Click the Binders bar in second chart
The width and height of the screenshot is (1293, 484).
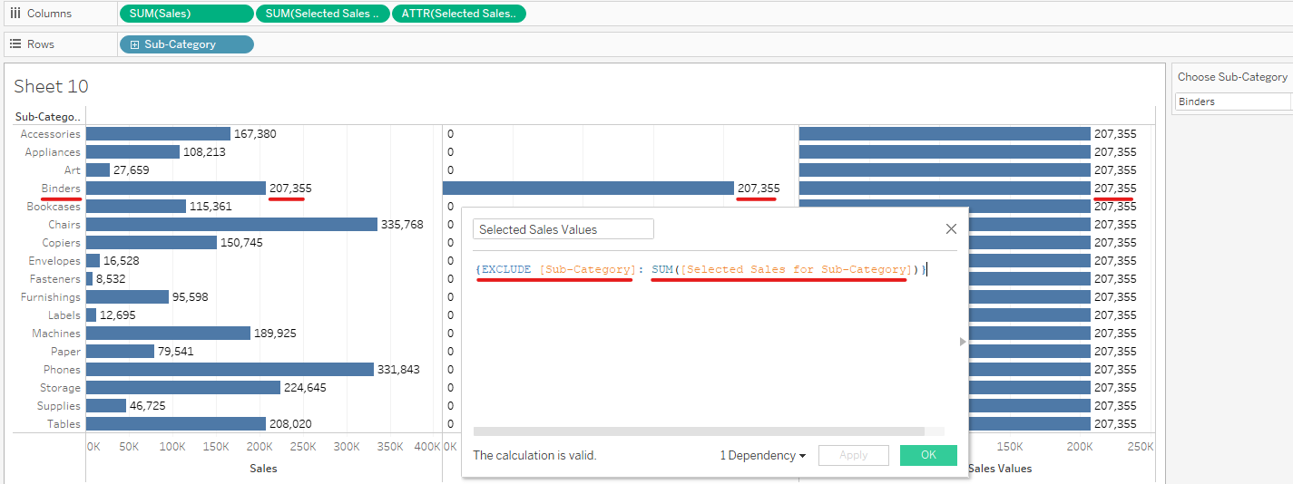[588, 188]
